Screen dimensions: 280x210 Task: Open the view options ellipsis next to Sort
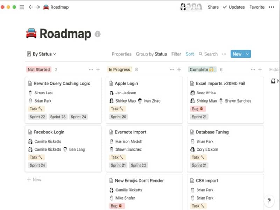[x=224, y=54]
